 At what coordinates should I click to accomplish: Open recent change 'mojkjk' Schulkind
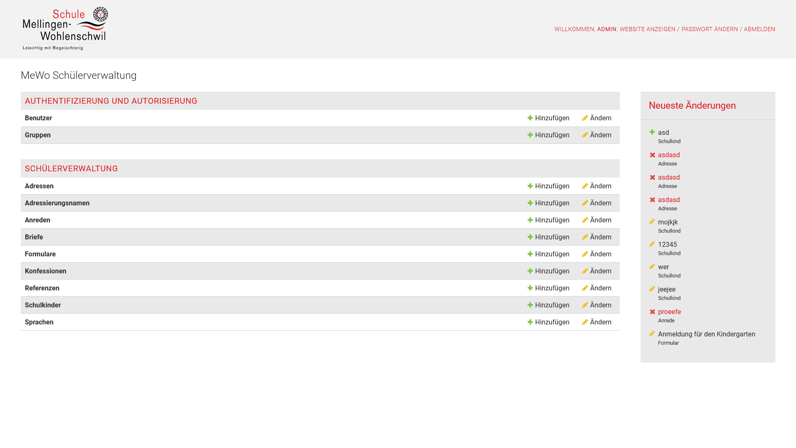click(x=668, y=222)
